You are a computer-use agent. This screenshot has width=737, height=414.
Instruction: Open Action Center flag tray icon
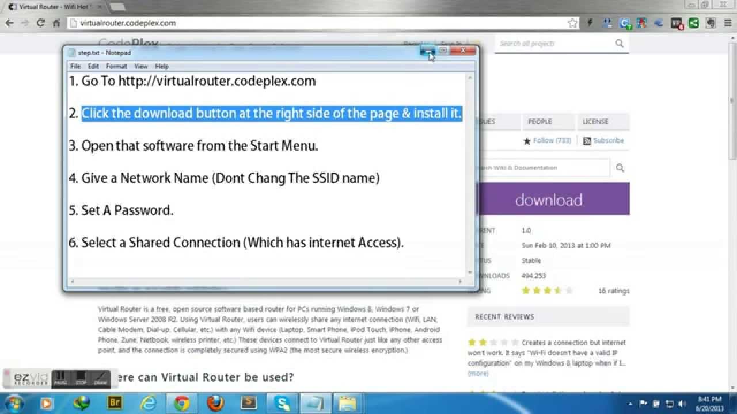pos(644,403)
